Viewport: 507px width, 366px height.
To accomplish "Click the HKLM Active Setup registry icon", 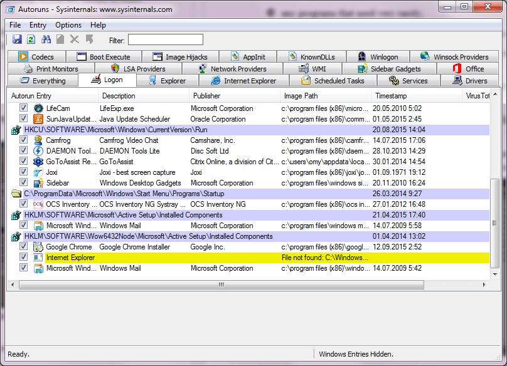I will coord(16,215).
